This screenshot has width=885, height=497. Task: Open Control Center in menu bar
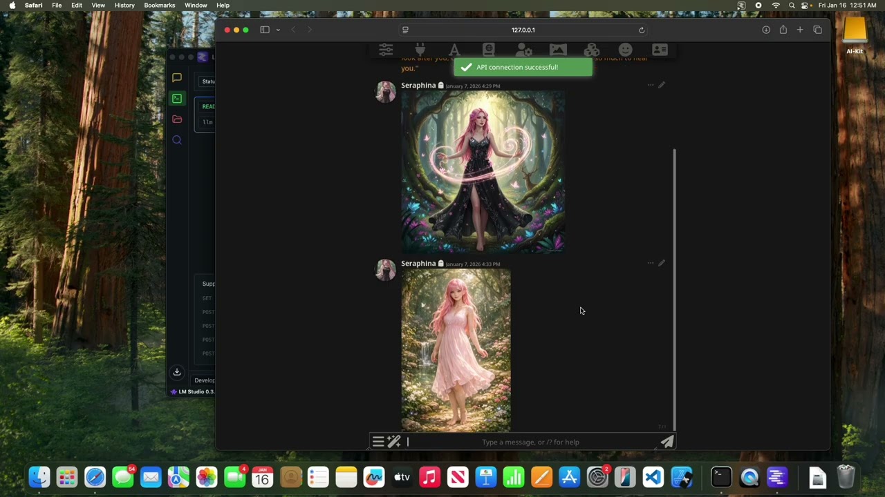point(806,6)
